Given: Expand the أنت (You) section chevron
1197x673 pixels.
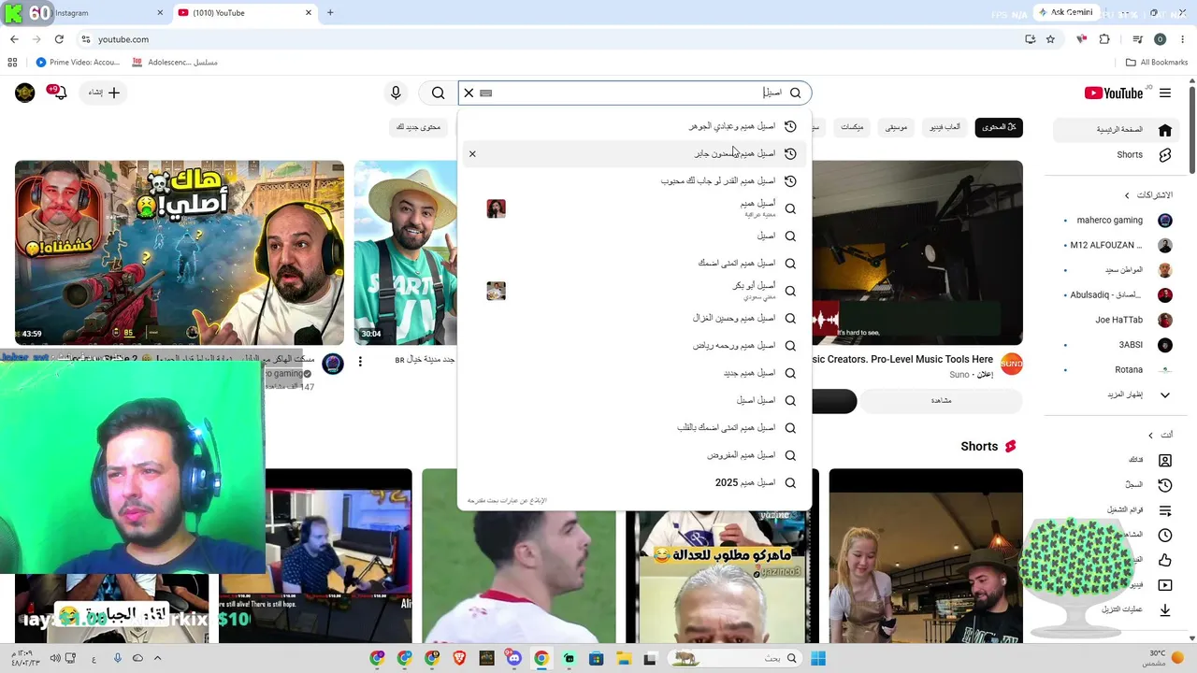Looking at the screenshot, I should click(x=1151, y=436).
